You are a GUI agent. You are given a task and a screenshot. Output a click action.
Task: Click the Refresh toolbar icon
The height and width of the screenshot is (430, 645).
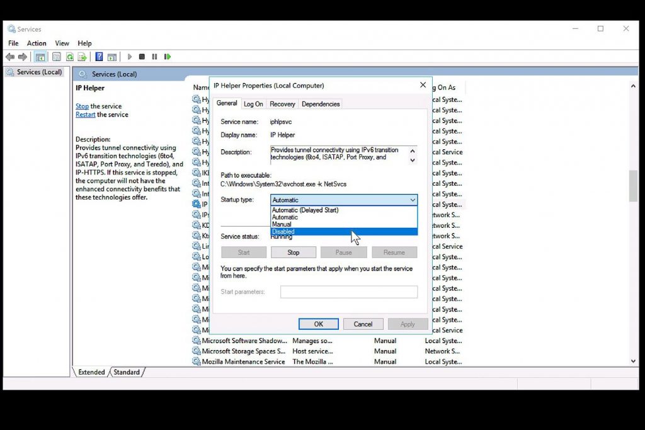pos(70,57)
